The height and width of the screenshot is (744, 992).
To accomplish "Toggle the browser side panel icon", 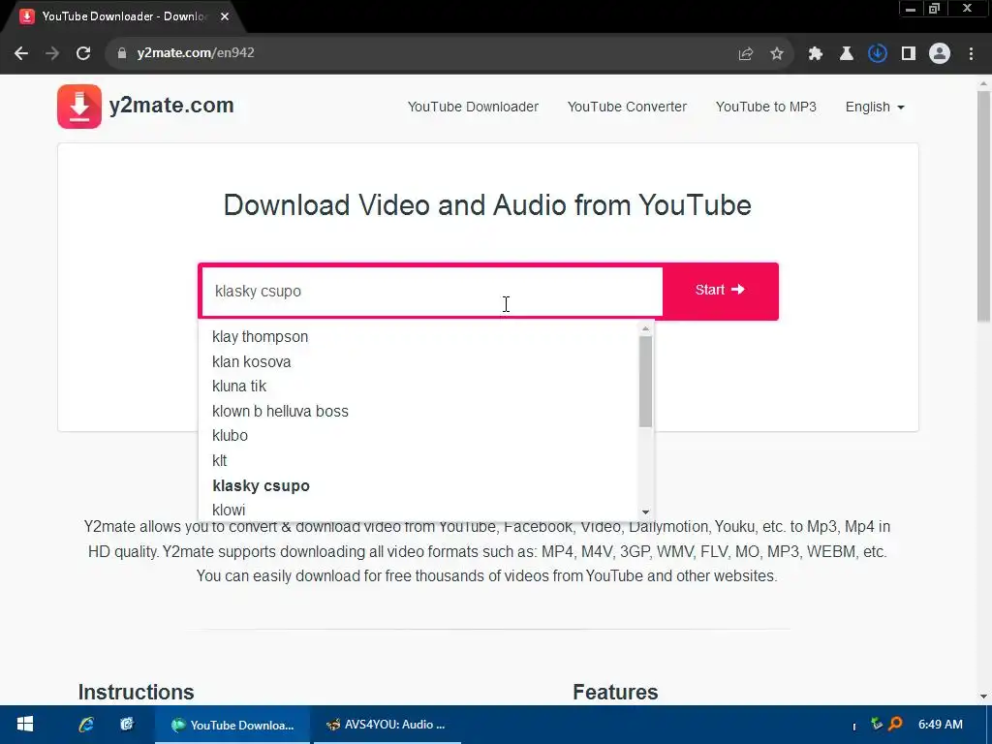I will (x=909, y=54).
